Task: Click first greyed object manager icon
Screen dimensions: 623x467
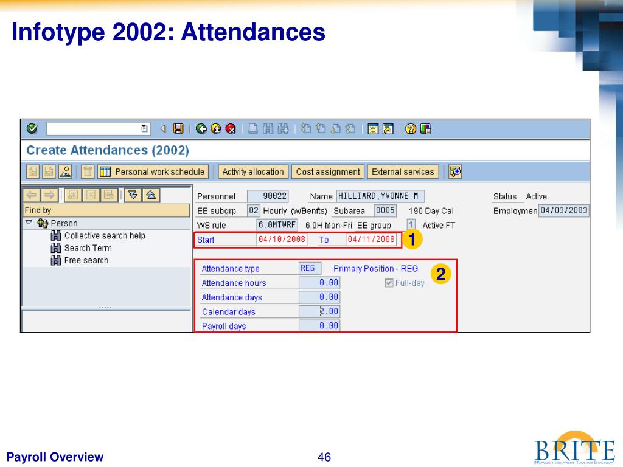Action: [x=73, y=195]
